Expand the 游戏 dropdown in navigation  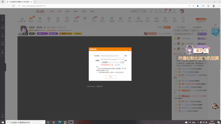[x=84, y=11]
